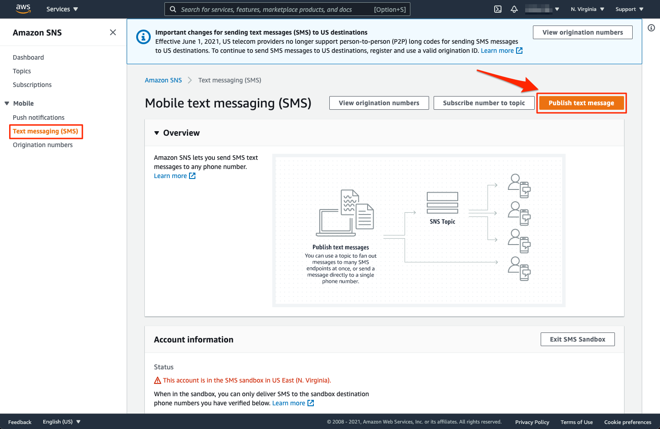Open the Terms of Use link
This screenshot has height=429, width=660.
[x=577, y=422]
